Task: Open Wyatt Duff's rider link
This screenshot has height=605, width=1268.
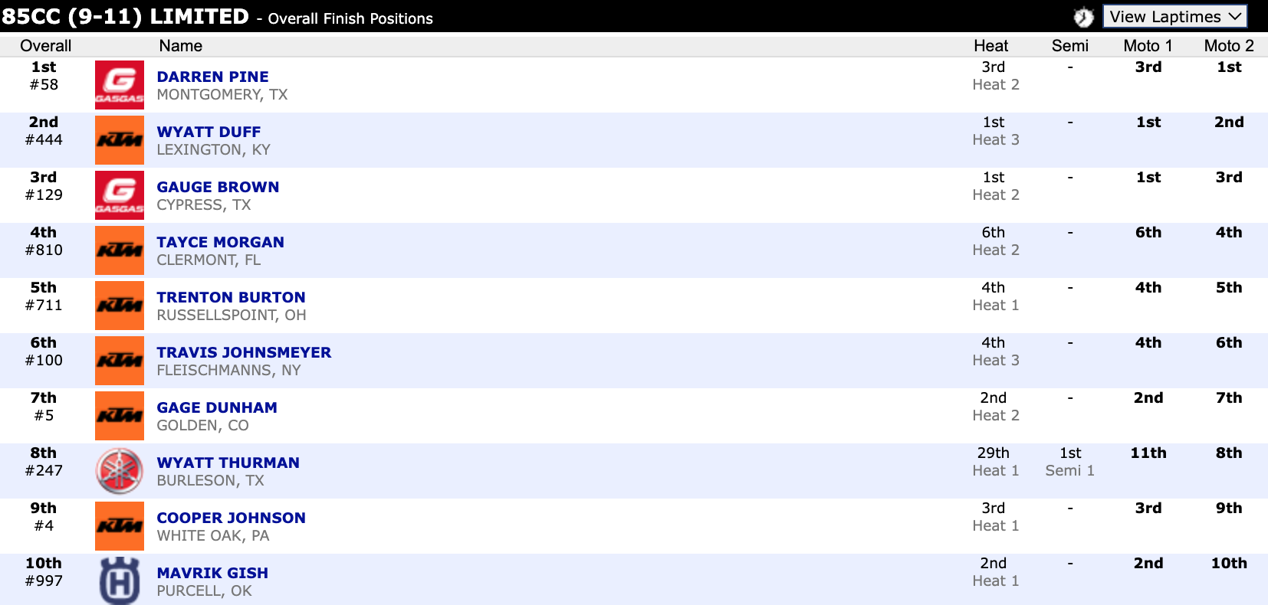Action: point(209,132)
